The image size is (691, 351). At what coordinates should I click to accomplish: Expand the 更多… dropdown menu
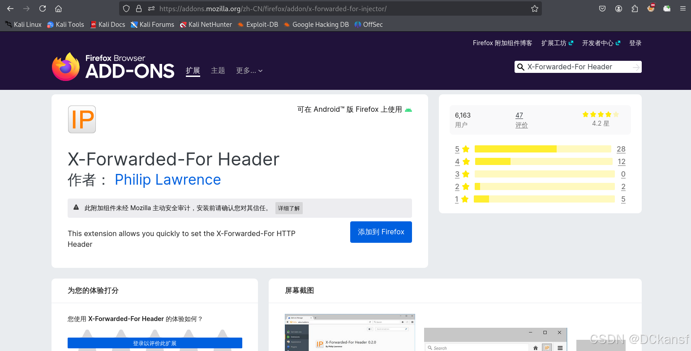249,71
